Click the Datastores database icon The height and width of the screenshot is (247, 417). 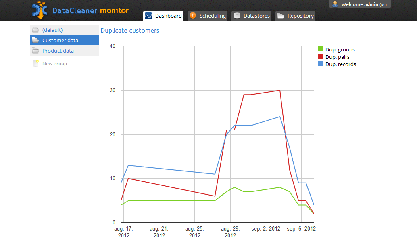(237, 16)
